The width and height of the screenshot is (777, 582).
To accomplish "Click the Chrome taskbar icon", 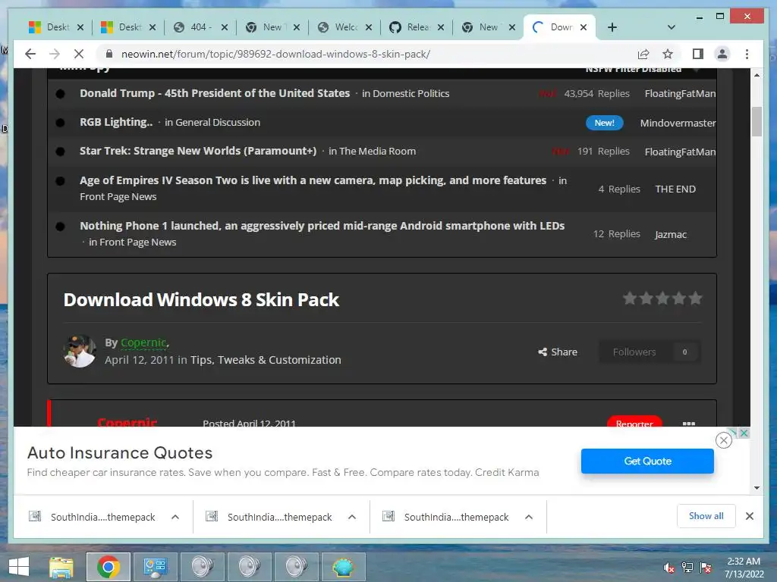I will (x=109, y=567).
